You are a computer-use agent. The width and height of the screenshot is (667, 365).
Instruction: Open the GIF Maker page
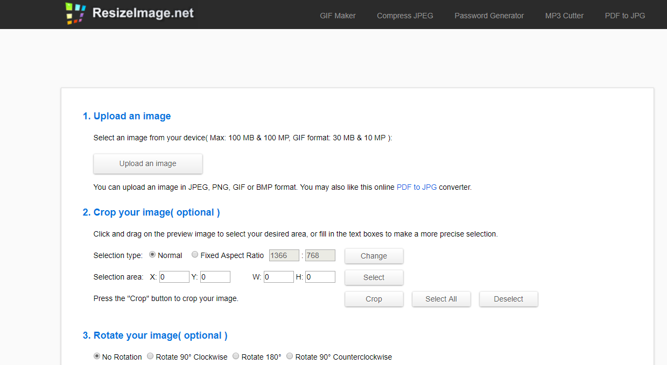338,16
